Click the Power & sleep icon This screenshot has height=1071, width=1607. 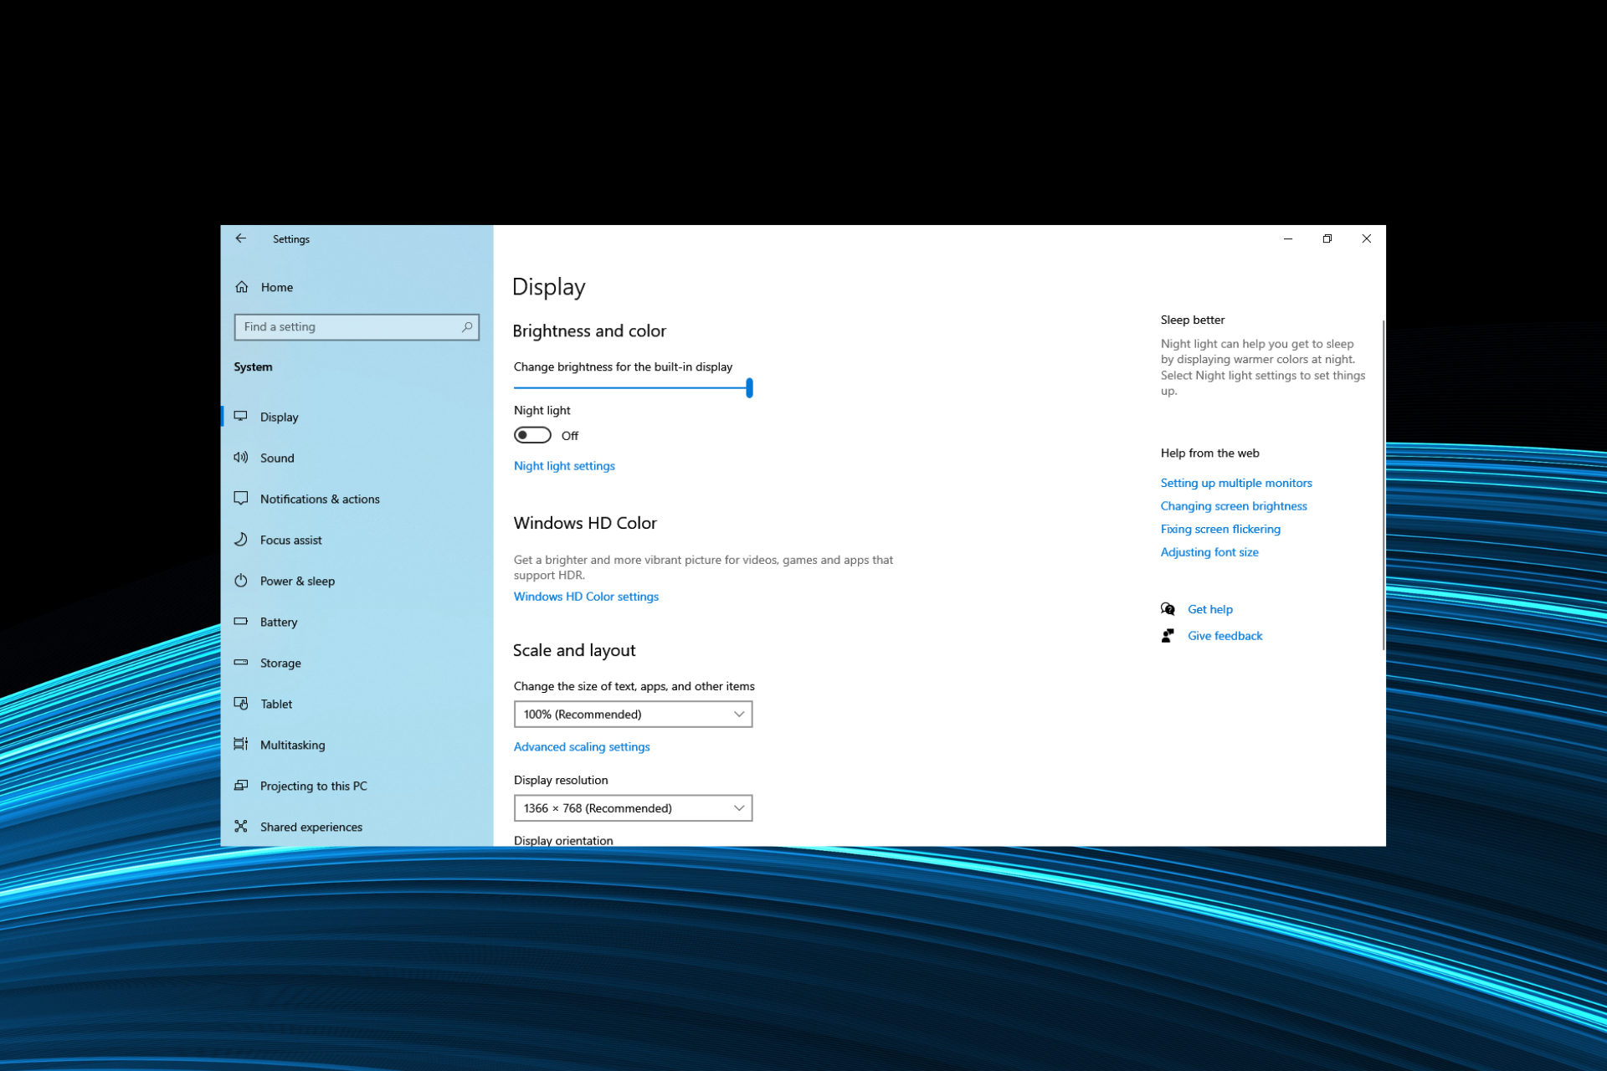[x=244, y=580]
